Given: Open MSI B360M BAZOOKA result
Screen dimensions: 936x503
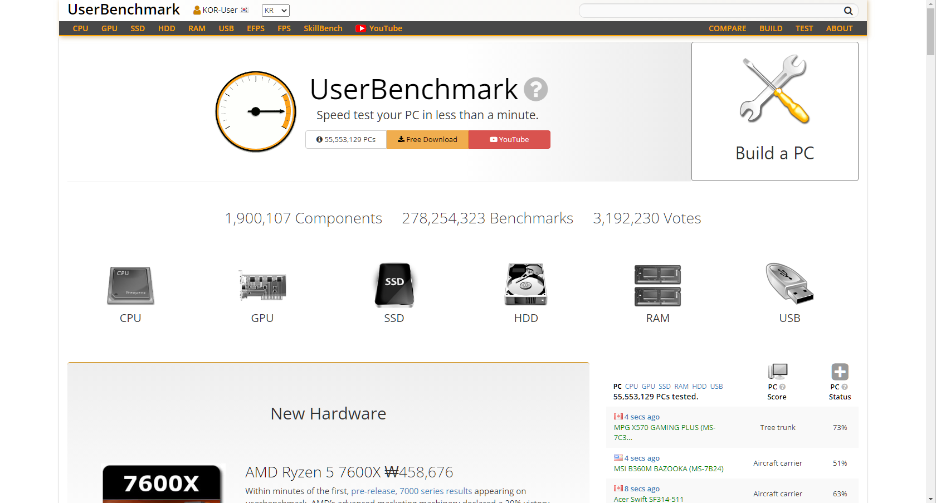Looking at the screenshot, I should point(669,468).
